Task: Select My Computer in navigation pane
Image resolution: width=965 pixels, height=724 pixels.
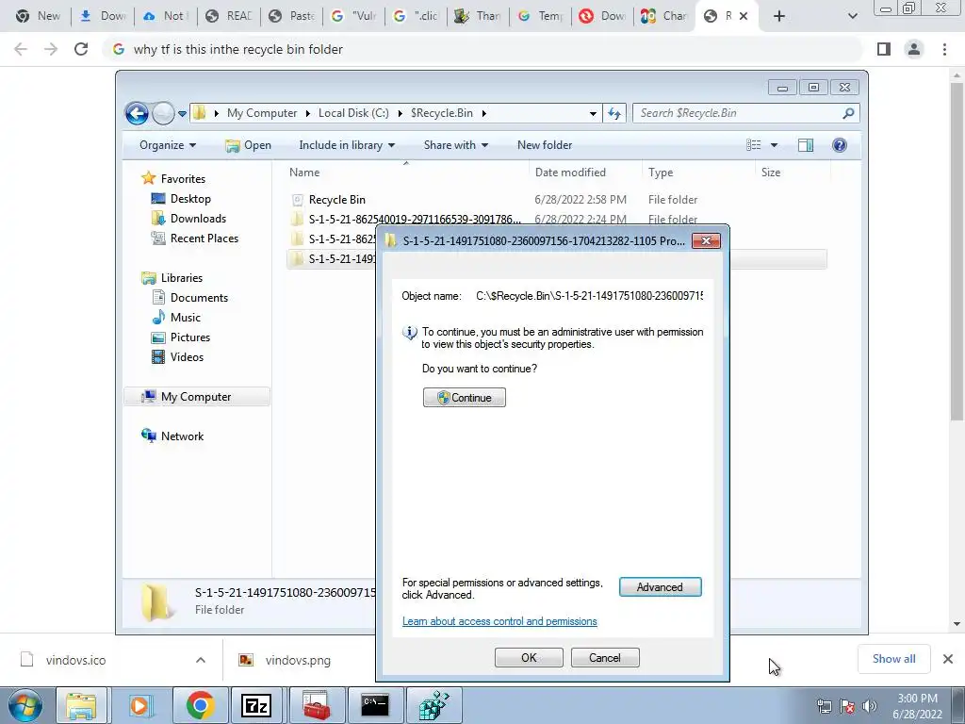Action: (x=196, y=397)
